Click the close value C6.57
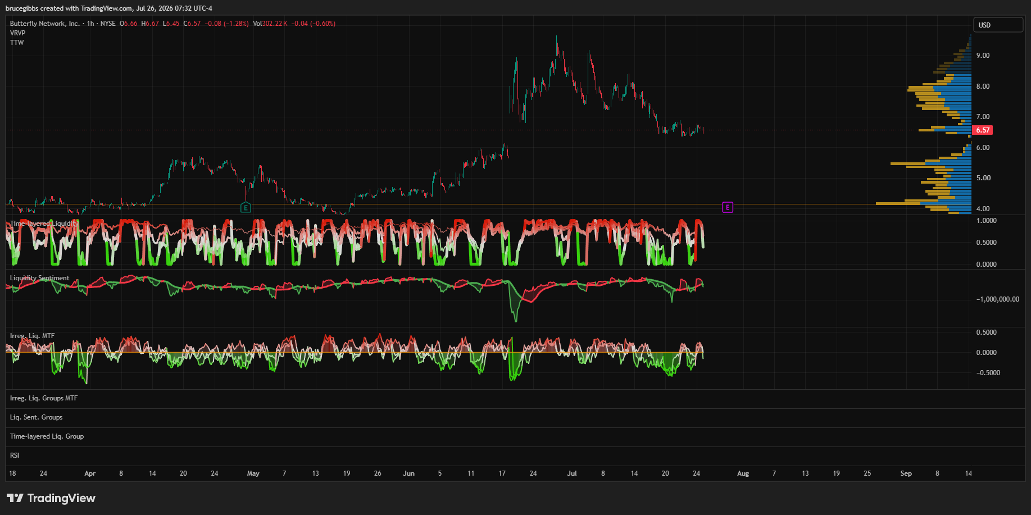Image resolution: width=1031 pixels, height=515 pixels. pos(192,24)
